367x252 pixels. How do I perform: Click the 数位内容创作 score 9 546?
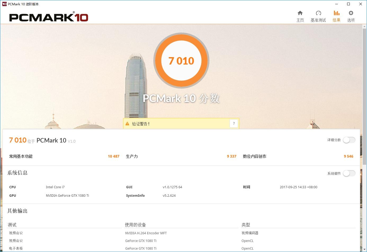click(348, 156)
